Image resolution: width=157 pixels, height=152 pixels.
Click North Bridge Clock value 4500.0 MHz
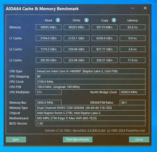click(133, 92)
